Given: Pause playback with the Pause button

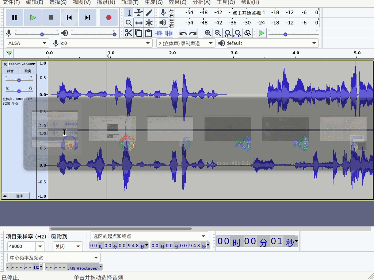Looking at the screenshot, I should click(15, 17).
